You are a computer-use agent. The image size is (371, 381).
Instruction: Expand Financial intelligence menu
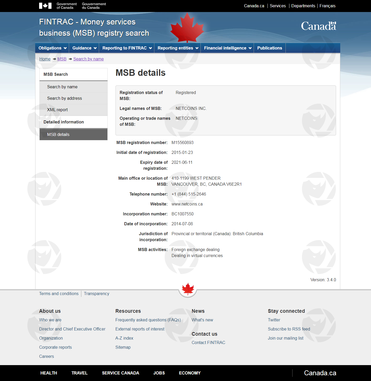227,48
